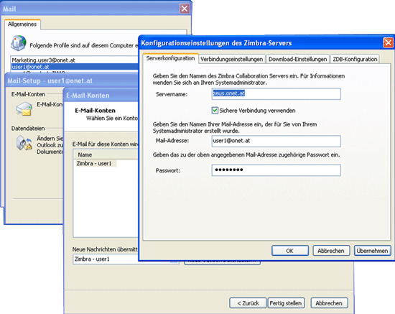Close the Zimbra configuration dialog
Screen dimensions: 395x314
(x=389, y=43)
